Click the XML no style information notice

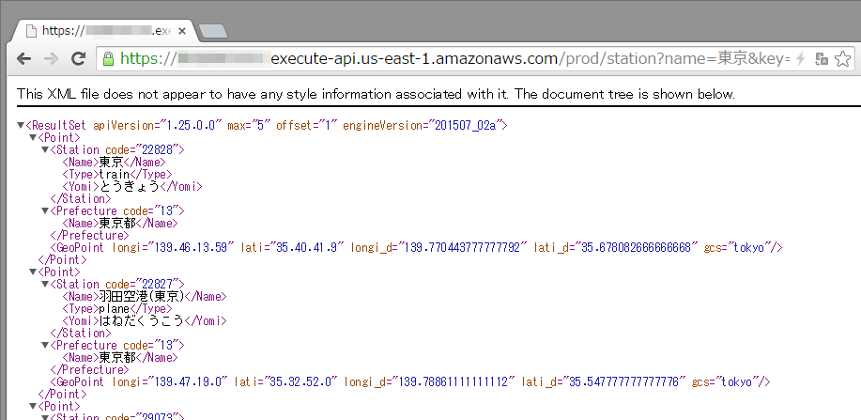point(377,94)
